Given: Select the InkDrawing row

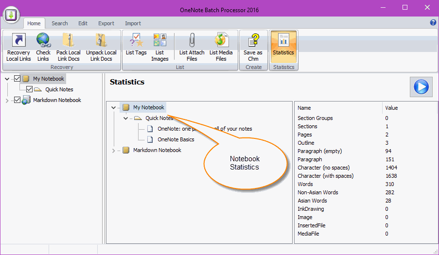Looking at the screenshot, I should [366, 209].
